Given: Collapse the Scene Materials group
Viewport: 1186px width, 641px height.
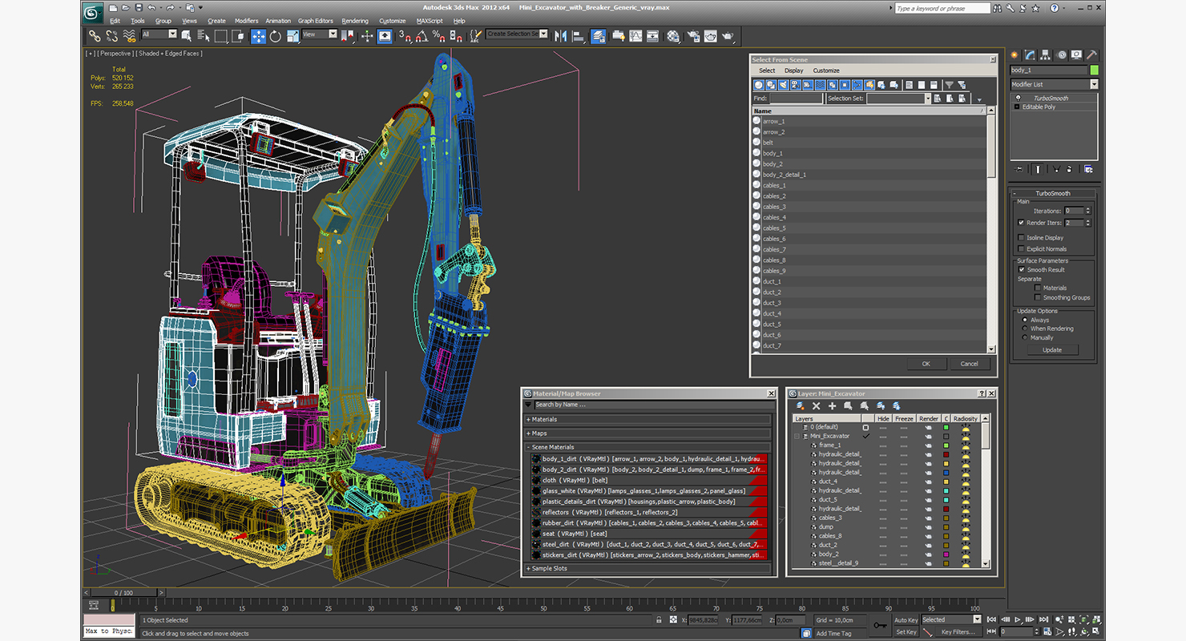Looking at the screenshot, I should [x=648, y=447].
